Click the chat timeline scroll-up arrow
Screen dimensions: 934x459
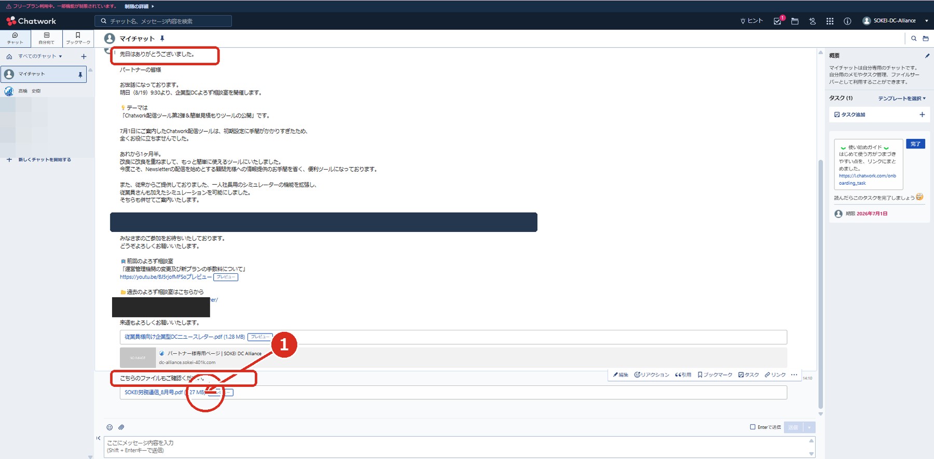[x=820, y=52]
